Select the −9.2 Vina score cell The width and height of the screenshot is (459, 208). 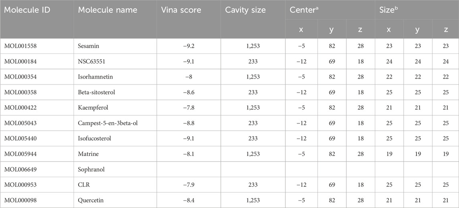pyautogui.click(x=189, y=46)
